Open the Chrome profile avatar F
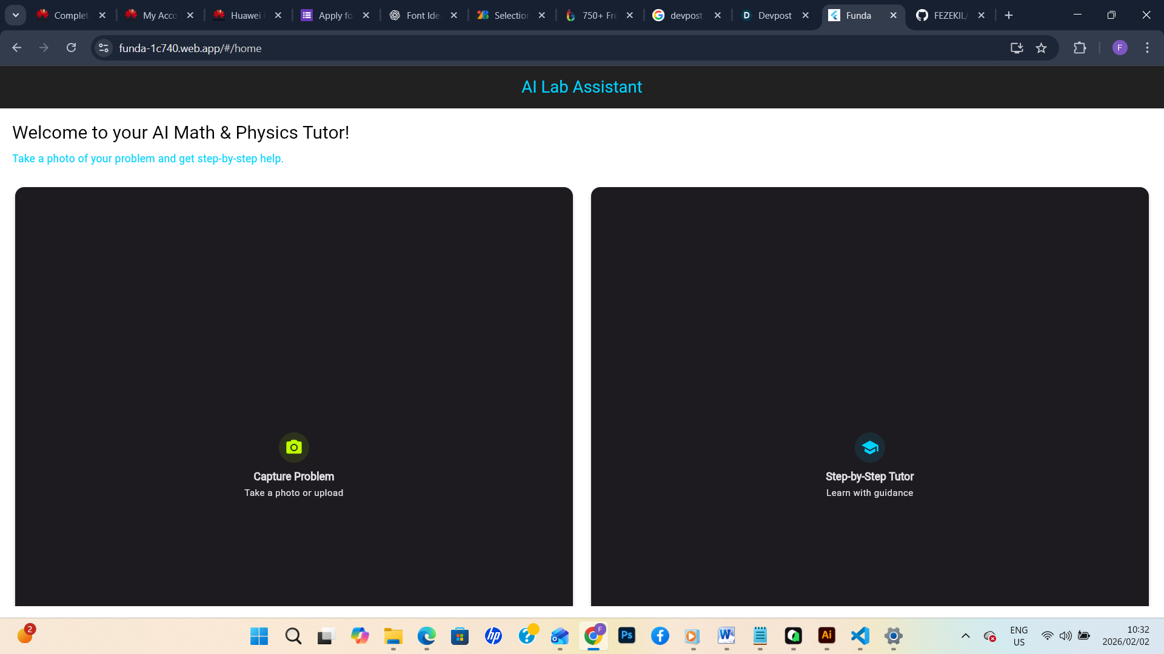The image size is (1164, 654). point(1120,48)
